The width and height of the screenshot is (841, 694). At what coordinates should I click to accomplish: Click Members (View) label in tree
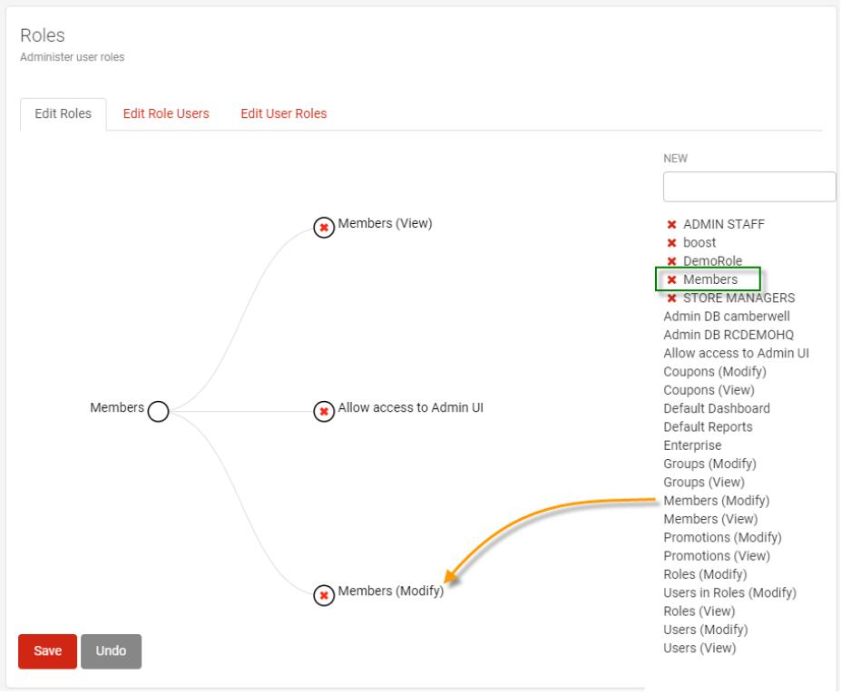[385, 224]
